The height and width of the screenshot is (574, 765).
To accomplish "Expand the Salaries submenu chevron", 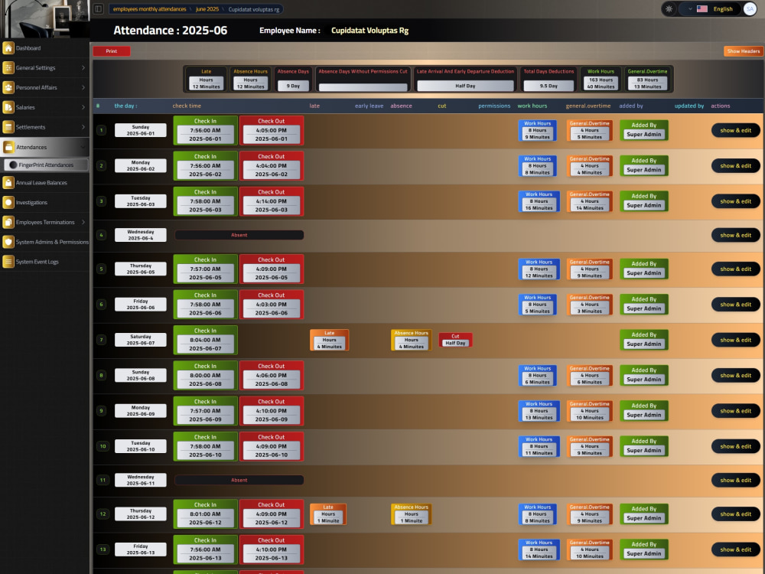I will click(x=83, y=107).
